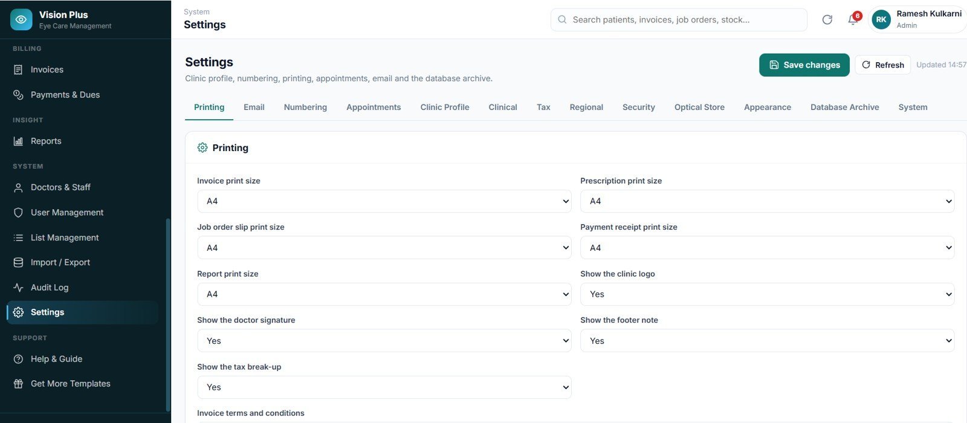Click Ramesh Kulkarni profile name

(929, 14)
